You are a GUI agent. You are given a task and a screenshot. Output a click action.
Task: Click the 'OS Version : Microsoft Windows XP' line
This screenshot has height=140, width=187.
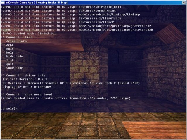[71, 83]
